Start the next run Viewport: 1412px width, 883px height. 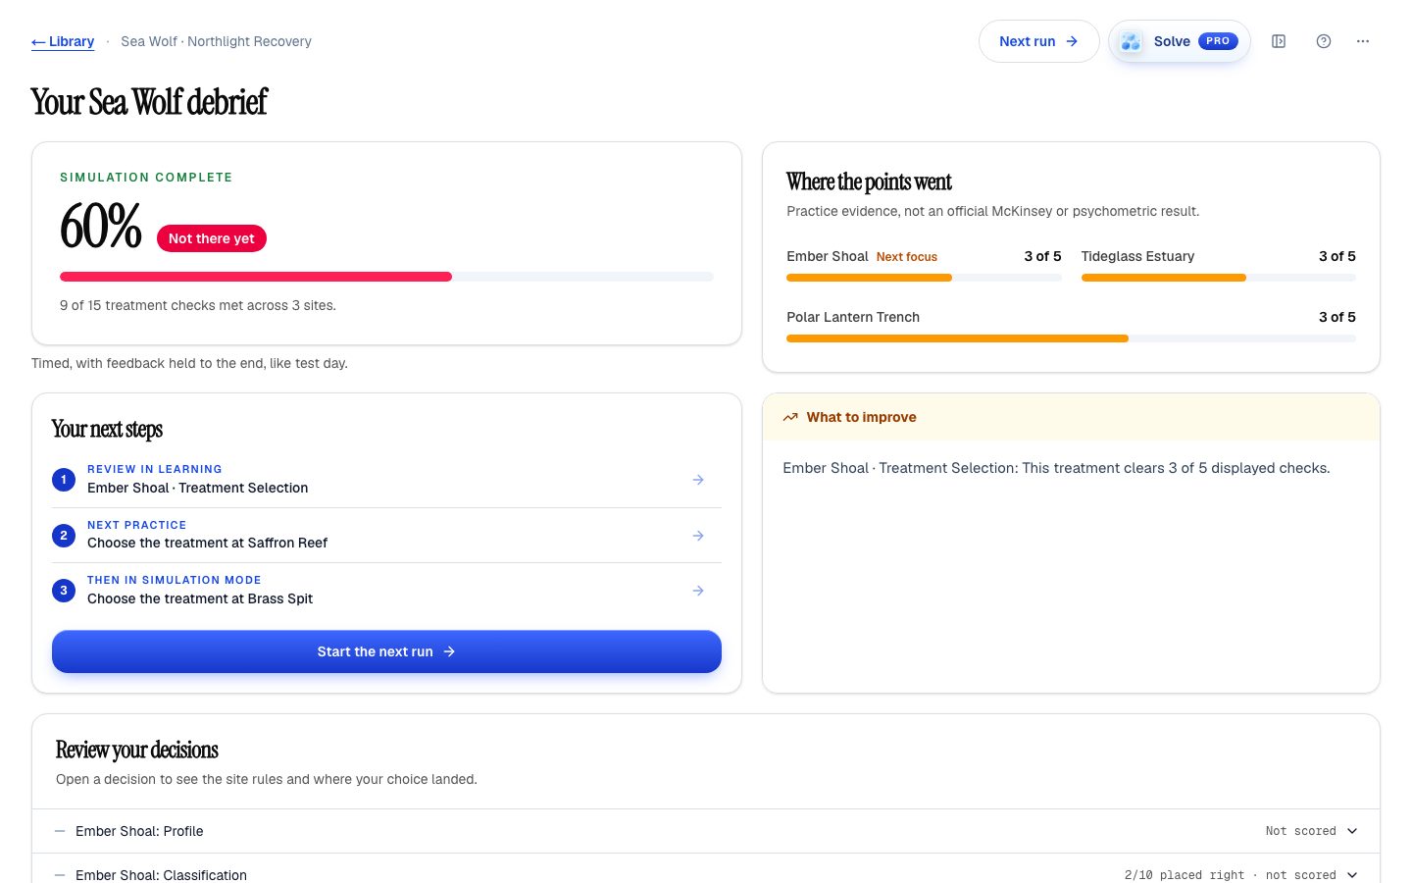386,651
